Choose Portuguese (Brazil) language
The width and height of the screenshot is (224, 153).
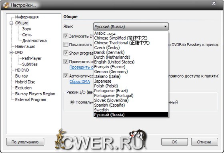click(131, 91)
